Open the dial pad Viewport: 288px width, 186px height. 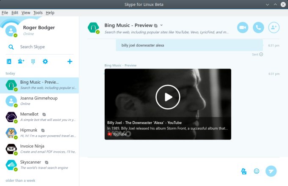33,62
